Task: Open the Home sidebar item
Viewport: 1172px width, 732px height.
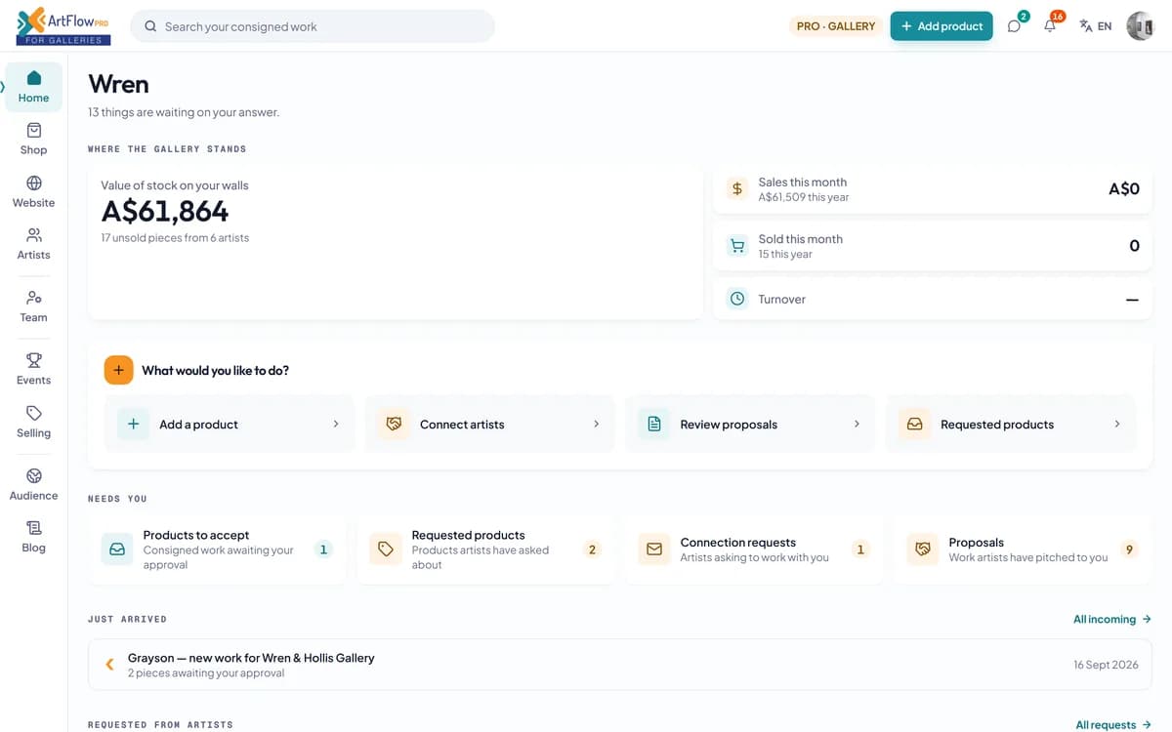Action: [33, 87]
